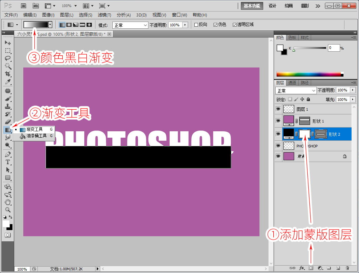Screen dimensions: 359x273
Task: Select the Crop tool
Action: tap(8, 74)
